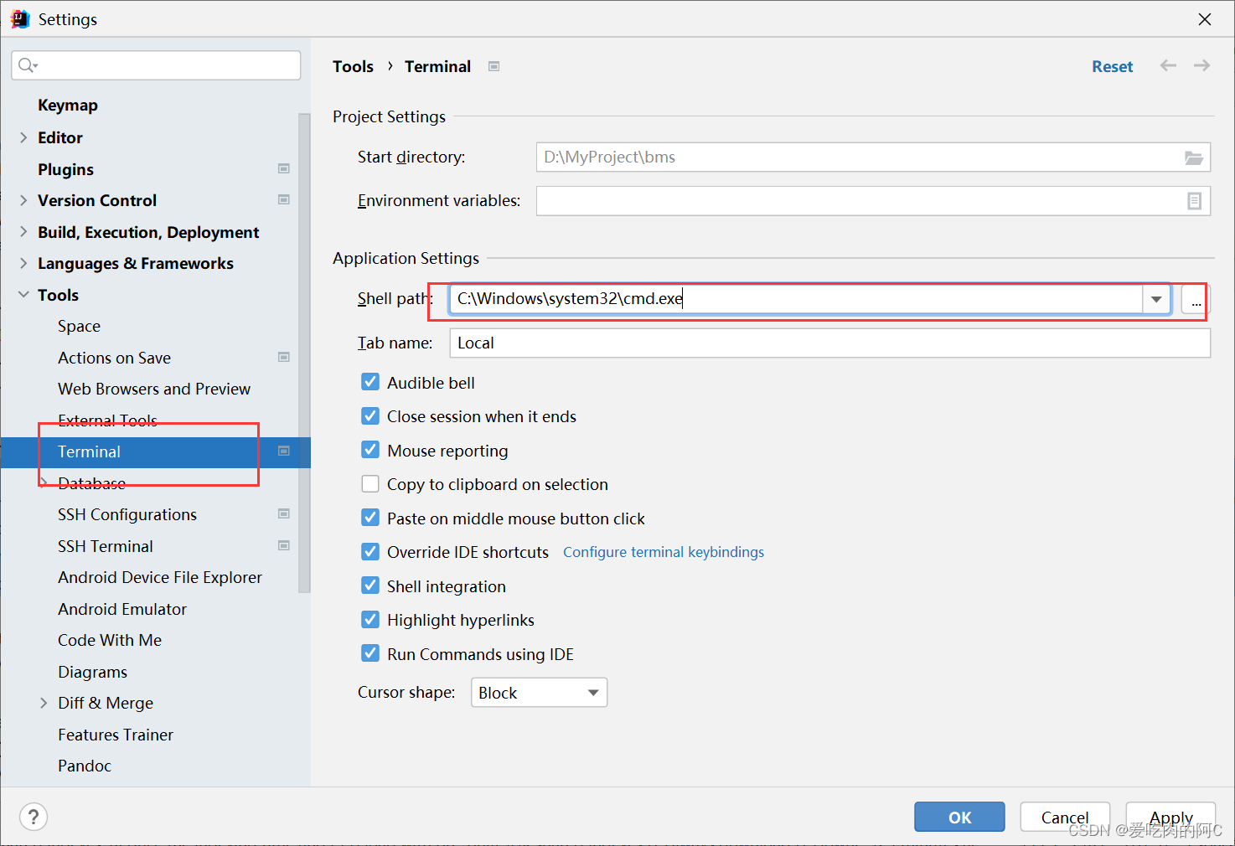Viewport: 1235px width, 846px height.
Task: Click into the Shell path text field
Action: [796, 299]
